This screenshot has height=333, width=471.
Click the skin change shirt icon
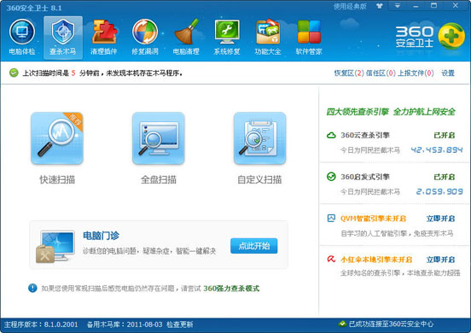tap(380, 6)
